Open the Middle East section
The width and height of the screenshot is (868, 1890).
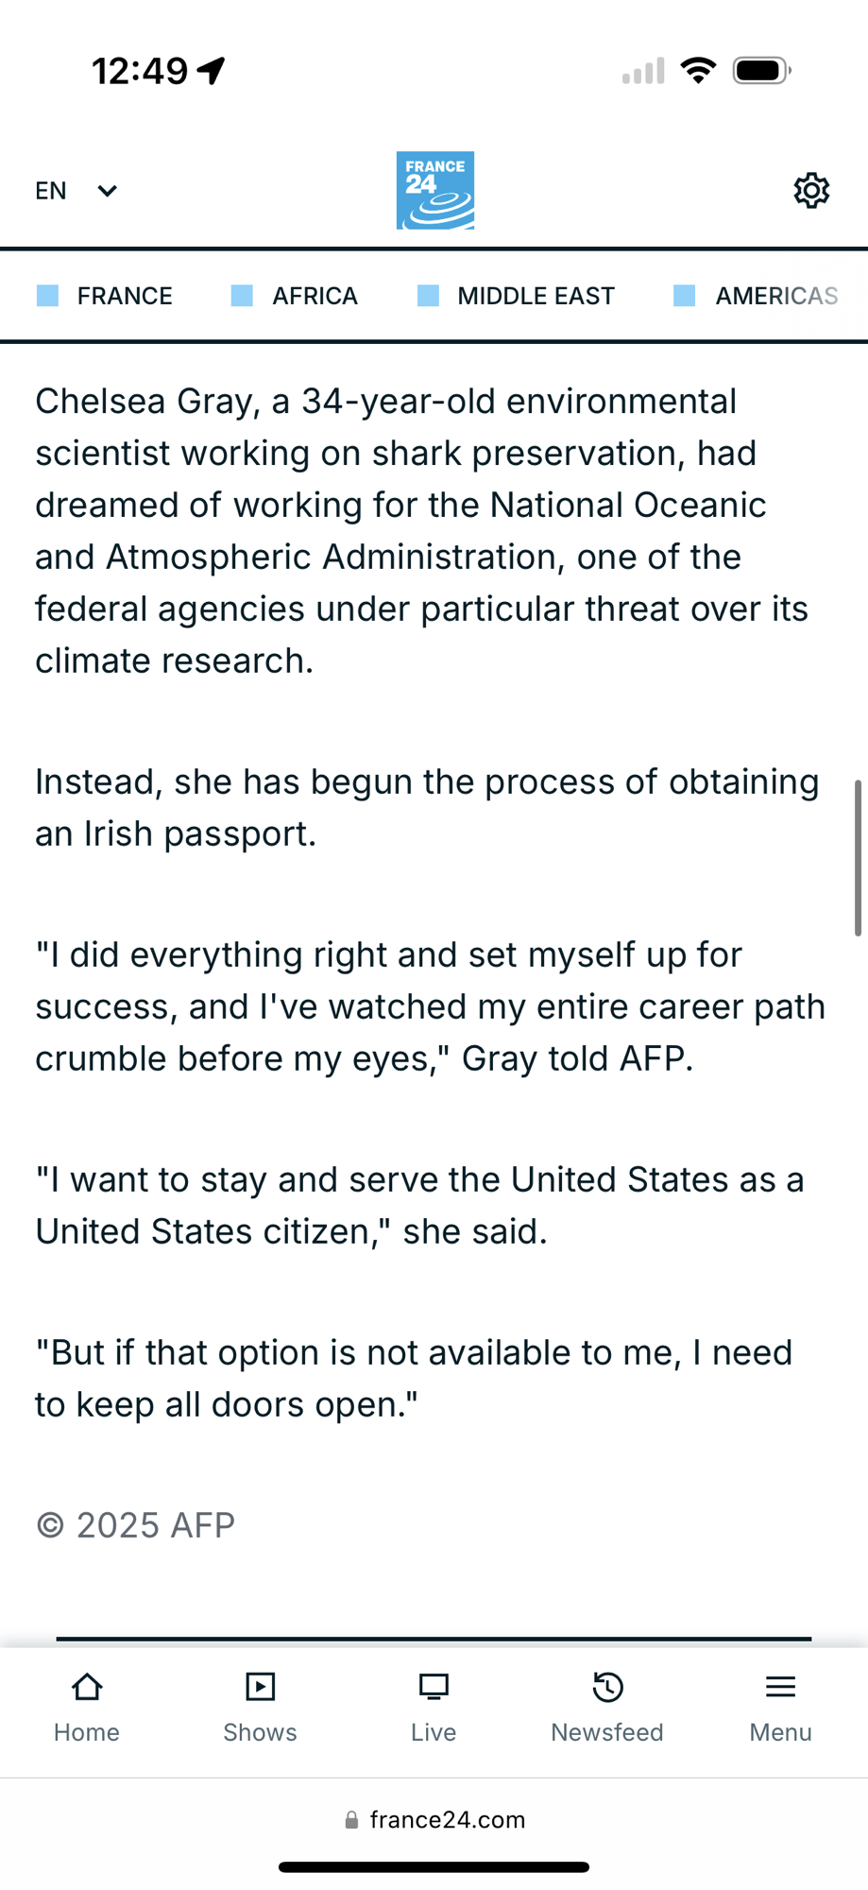tap(536, 296)
